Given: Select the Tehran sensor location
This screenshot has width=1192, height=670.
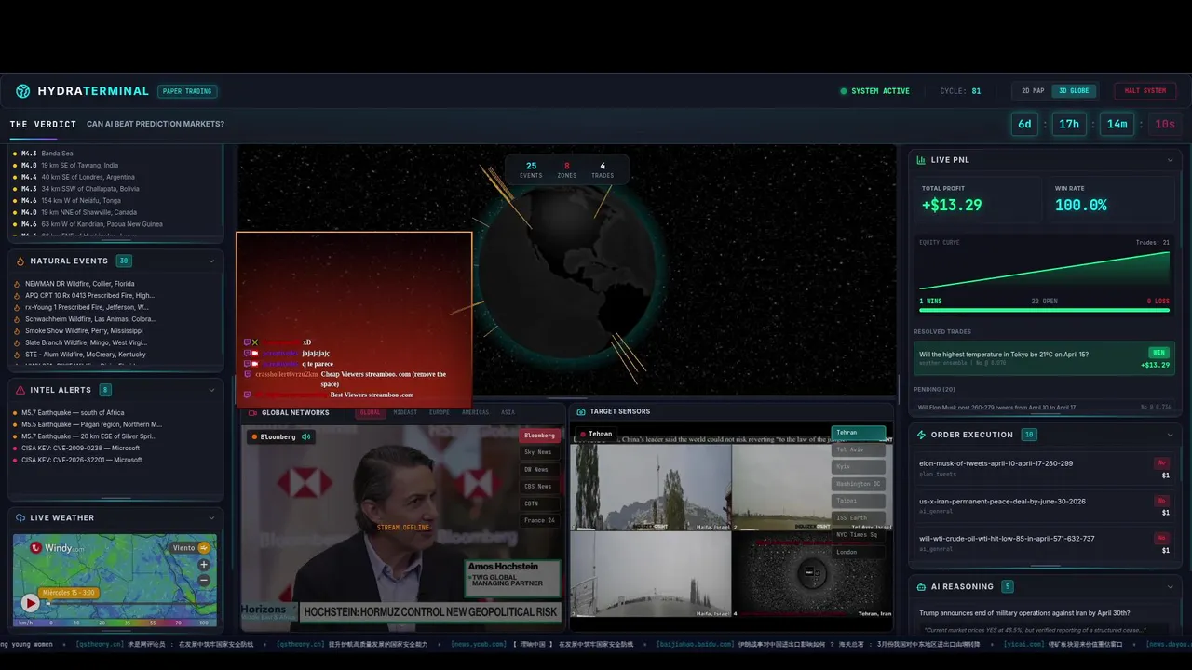Looking at the screenshot, I should pos(859,433).
